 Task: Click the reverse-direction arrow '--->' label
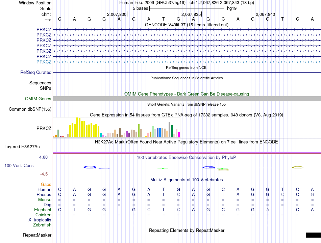(x=48, y=20)
